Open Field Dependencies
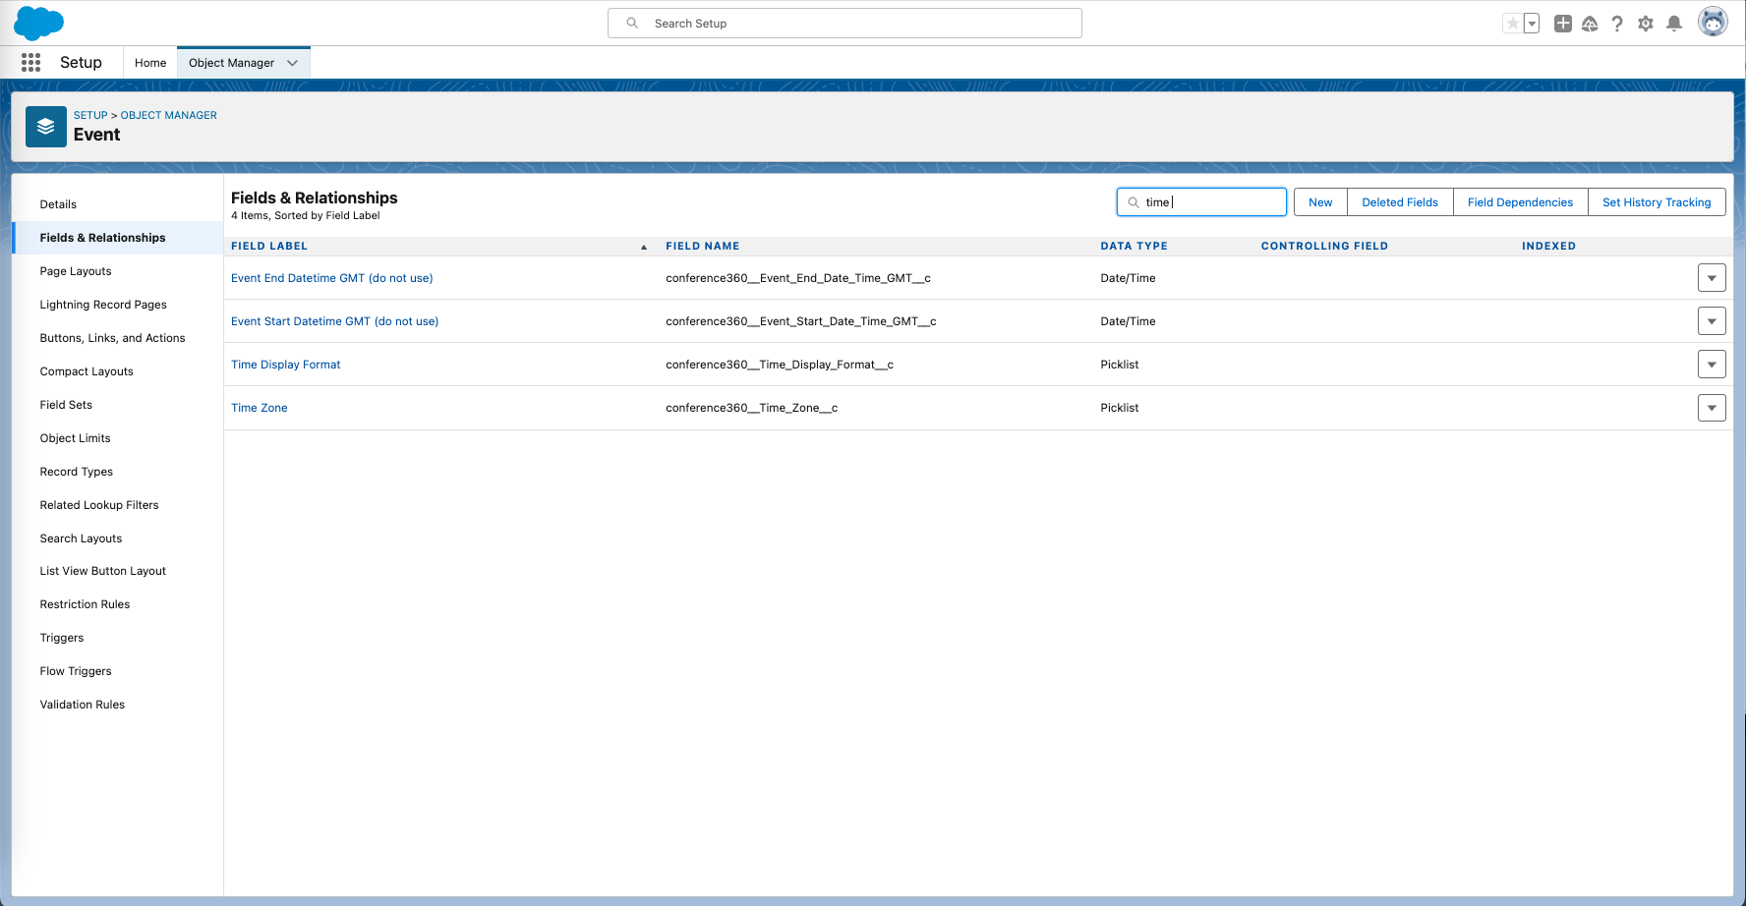1746x906 pixels. point(1520,202)
